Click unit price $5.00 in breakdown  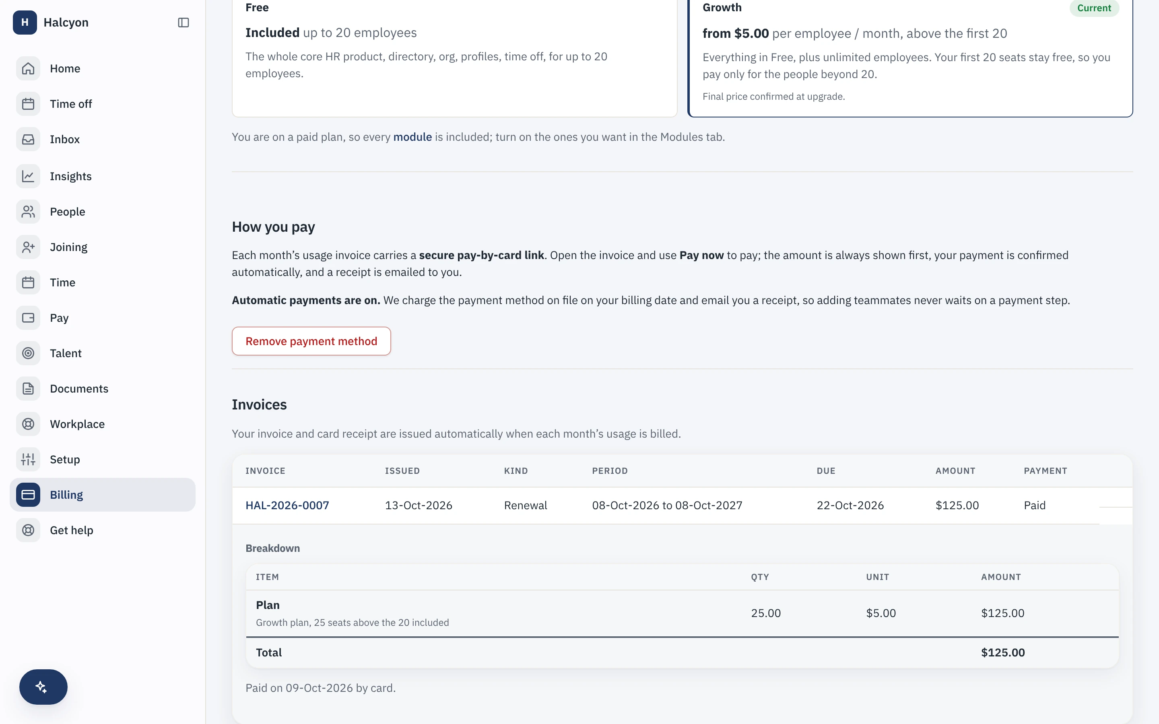point(881,613)
